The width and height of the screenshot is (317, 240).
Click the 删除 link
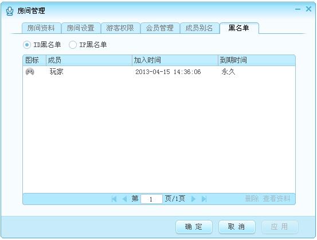tap(252, 199)
